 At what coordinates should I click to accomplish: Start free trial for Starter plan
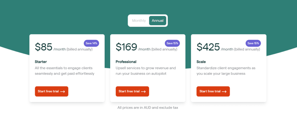click(x=52, y=91)
